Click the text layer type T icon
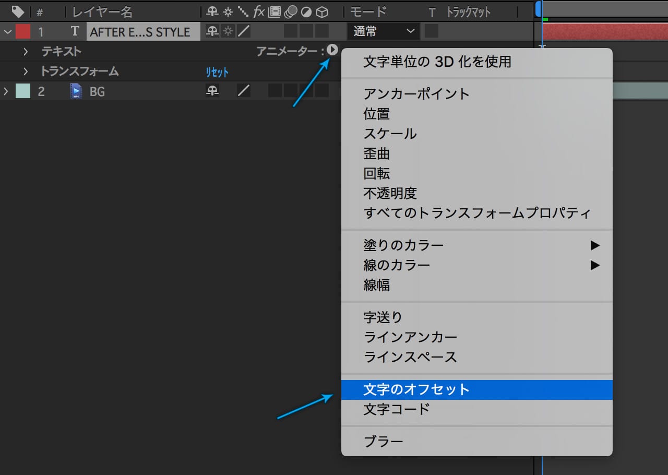668x475 pixels. (75, 31)
